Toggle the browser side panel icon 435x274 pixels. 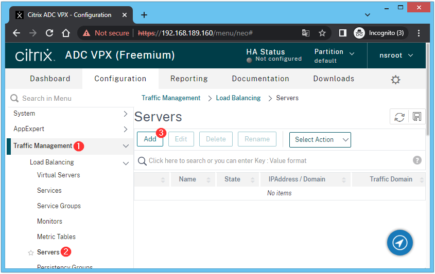click(343, 33)
